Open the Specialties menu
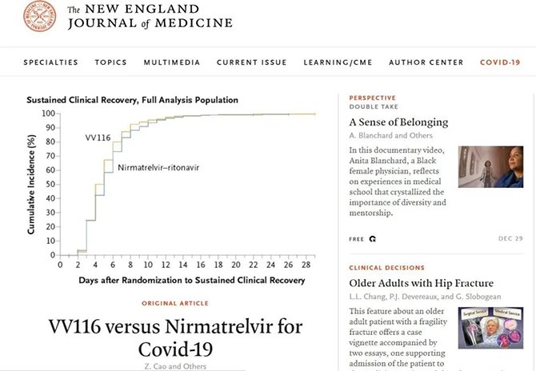 [x=51, y=62]
